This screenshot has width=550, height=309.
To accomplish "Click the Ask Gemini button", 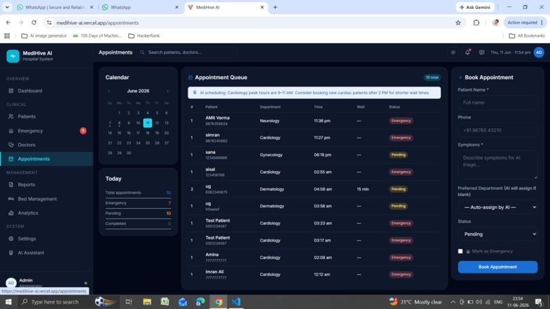I will (475, 7).
